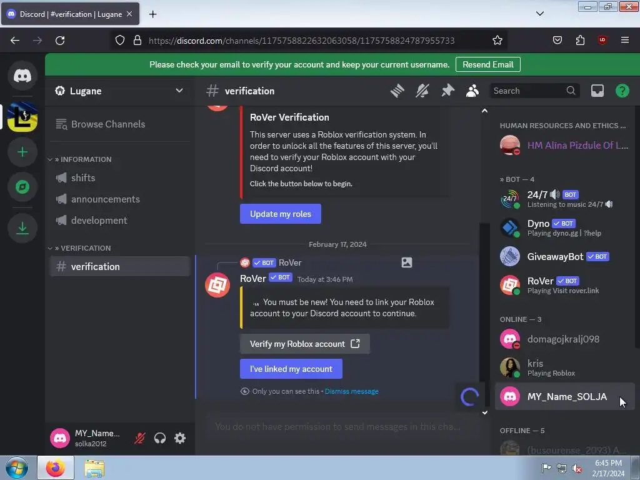Open kris member profile

[x=564, y=367]
